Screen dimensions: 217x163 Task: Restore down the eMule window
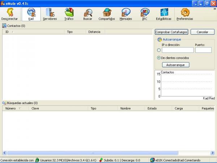[207, 3]
